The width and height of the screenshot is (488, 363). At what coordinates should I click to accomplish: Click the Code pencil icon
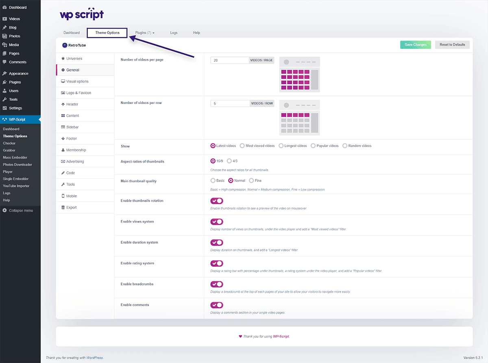63,173
